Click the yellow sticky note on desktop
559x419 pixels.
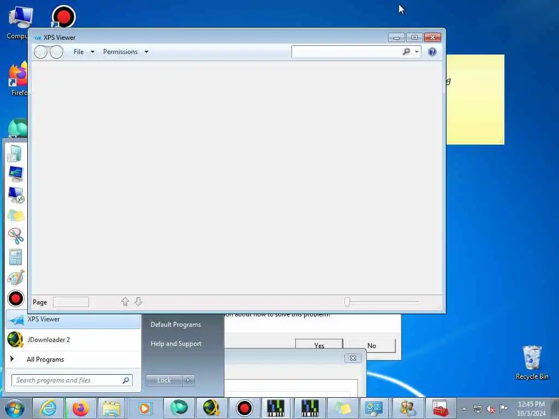tap(475, 100)
